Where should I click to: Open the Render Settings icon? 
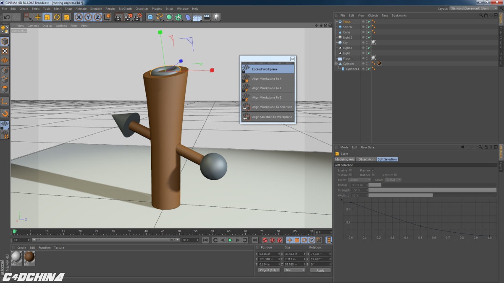coord(137,17)
